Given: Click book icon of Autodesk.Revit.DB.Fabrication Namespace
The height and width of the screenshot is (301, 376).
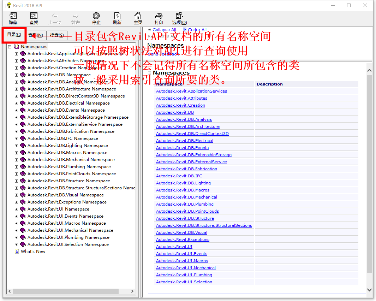Looking at the screenshot, I should 23,131.
